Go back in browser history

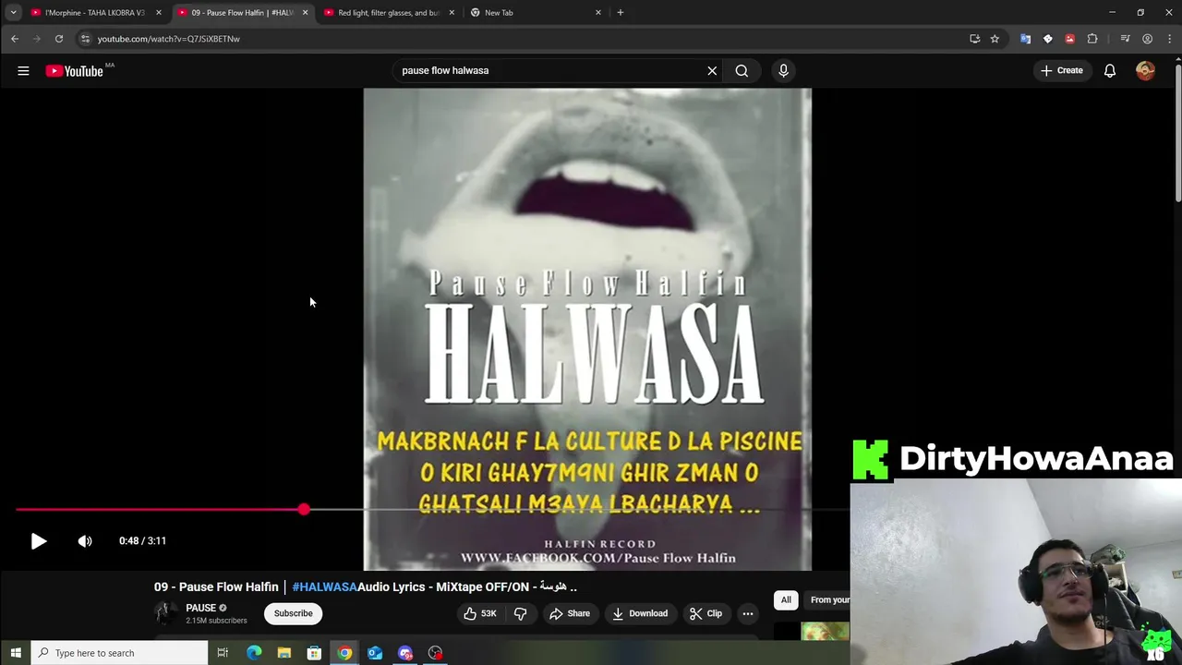(15, 39)
